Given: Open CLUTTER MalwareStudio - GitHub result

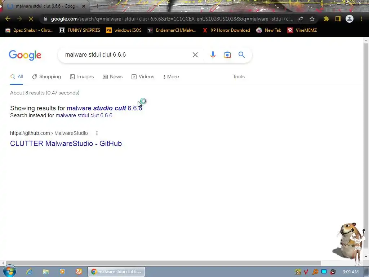Looking at the screenshot, I should click(x=66, y=144).
